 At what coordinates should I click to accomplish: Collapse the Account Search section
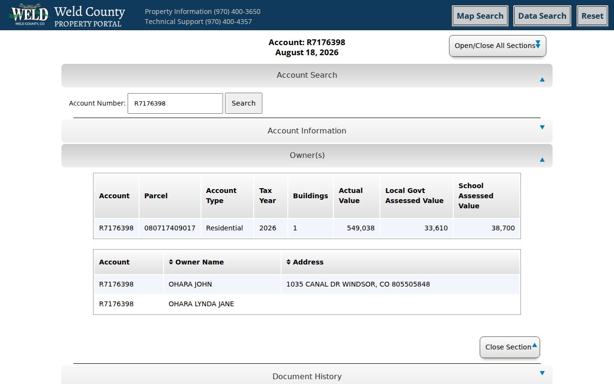pos(307,75)
